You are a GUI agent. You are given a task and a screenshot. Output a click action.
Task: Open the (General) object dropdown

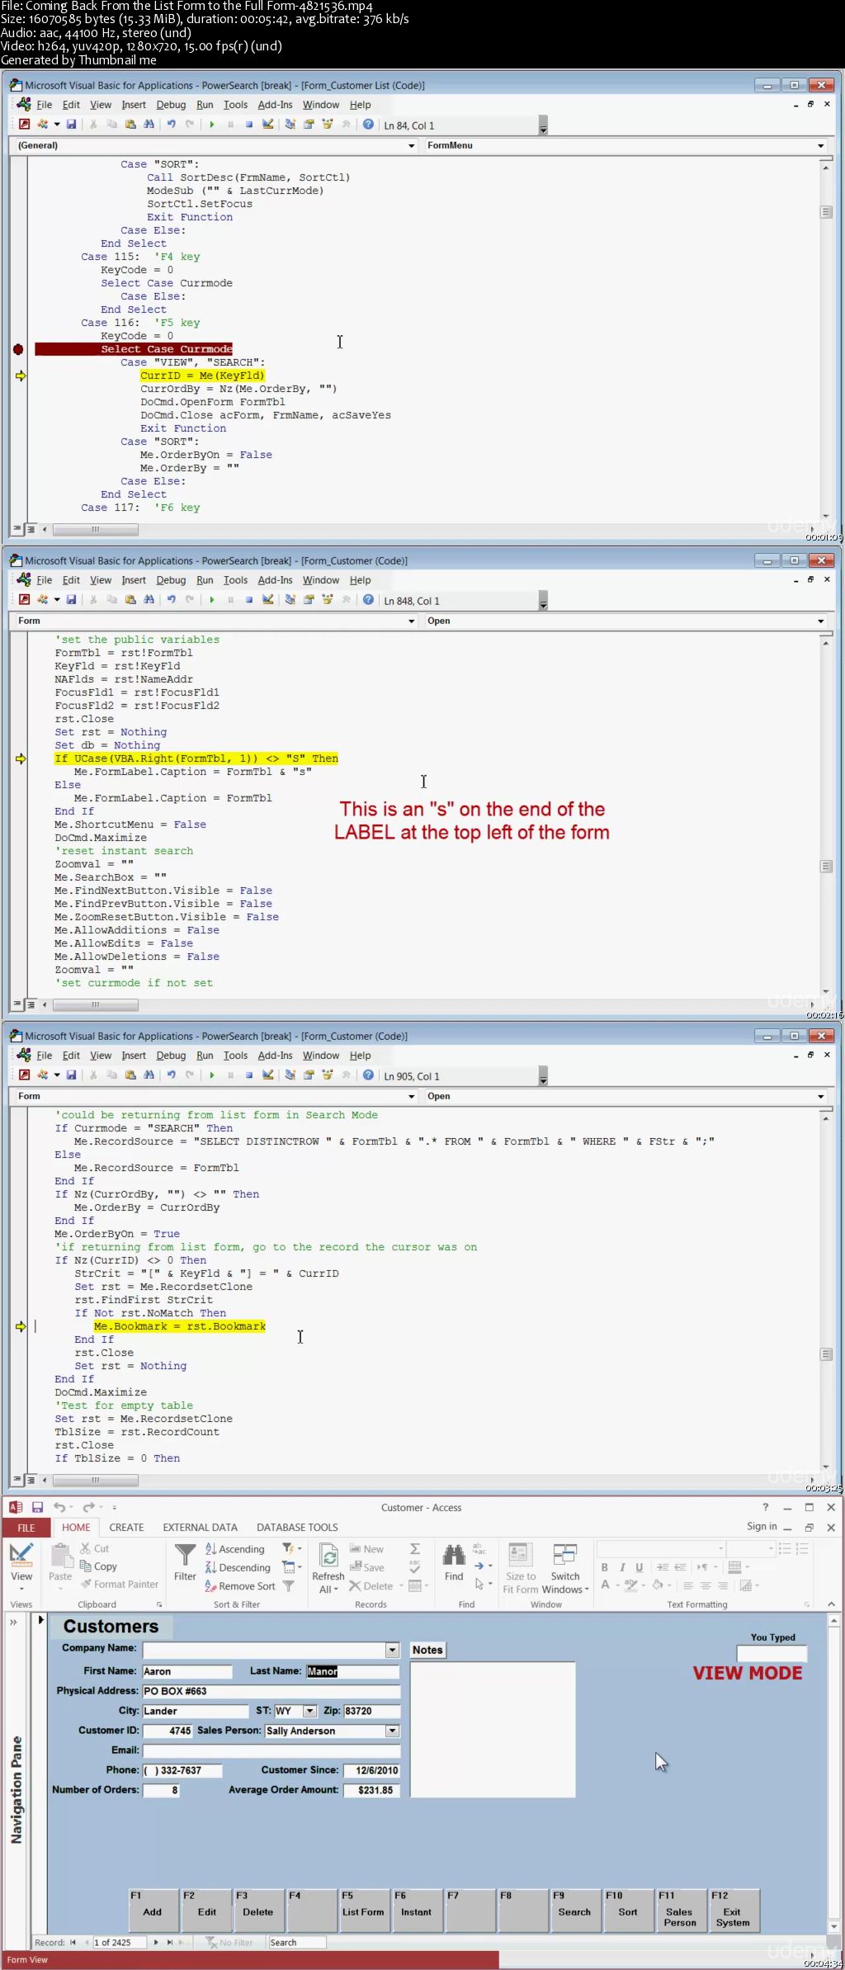coord(412,145)
